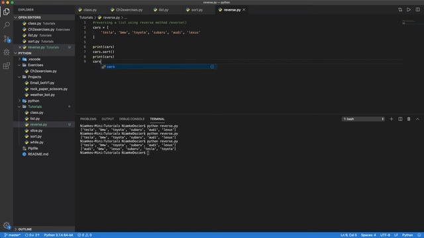Screen dimensions: 424x238
Task: Open the Search view icon
Action: [7, 25]
